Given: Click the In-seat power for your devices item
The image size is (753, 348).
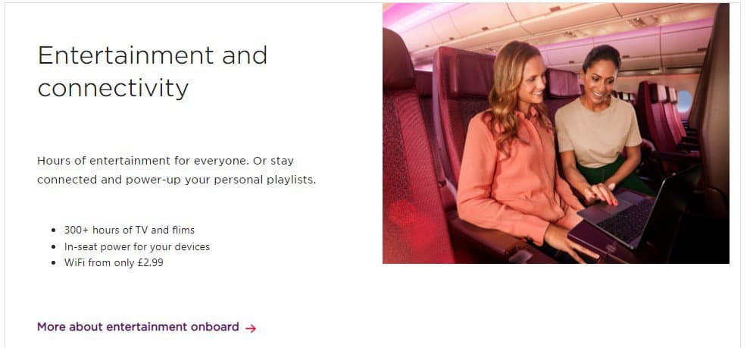Looking at the screenshot, I should click(x=137, y=247).
